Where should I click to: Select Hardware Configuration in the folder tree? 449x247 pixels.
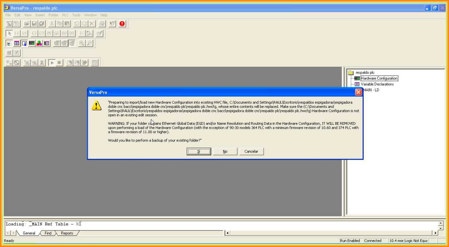(x=379, y=78)
